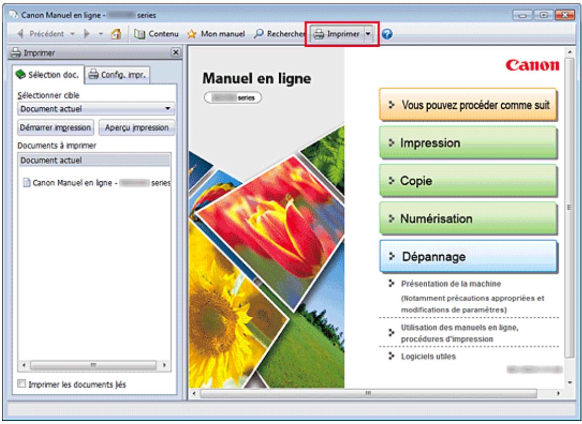Go back with the Précédent arrow
The width and height of the screenshot is (582, 424).
pyautogui.click(x=40, y=34)
